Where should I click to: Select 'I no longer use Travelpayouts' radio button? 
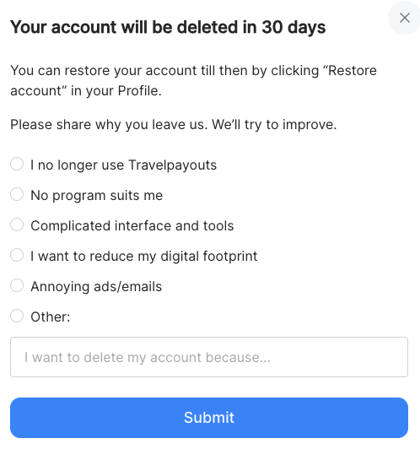point(17,164)
